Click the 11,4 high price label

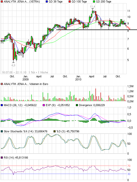pos(93,7)
